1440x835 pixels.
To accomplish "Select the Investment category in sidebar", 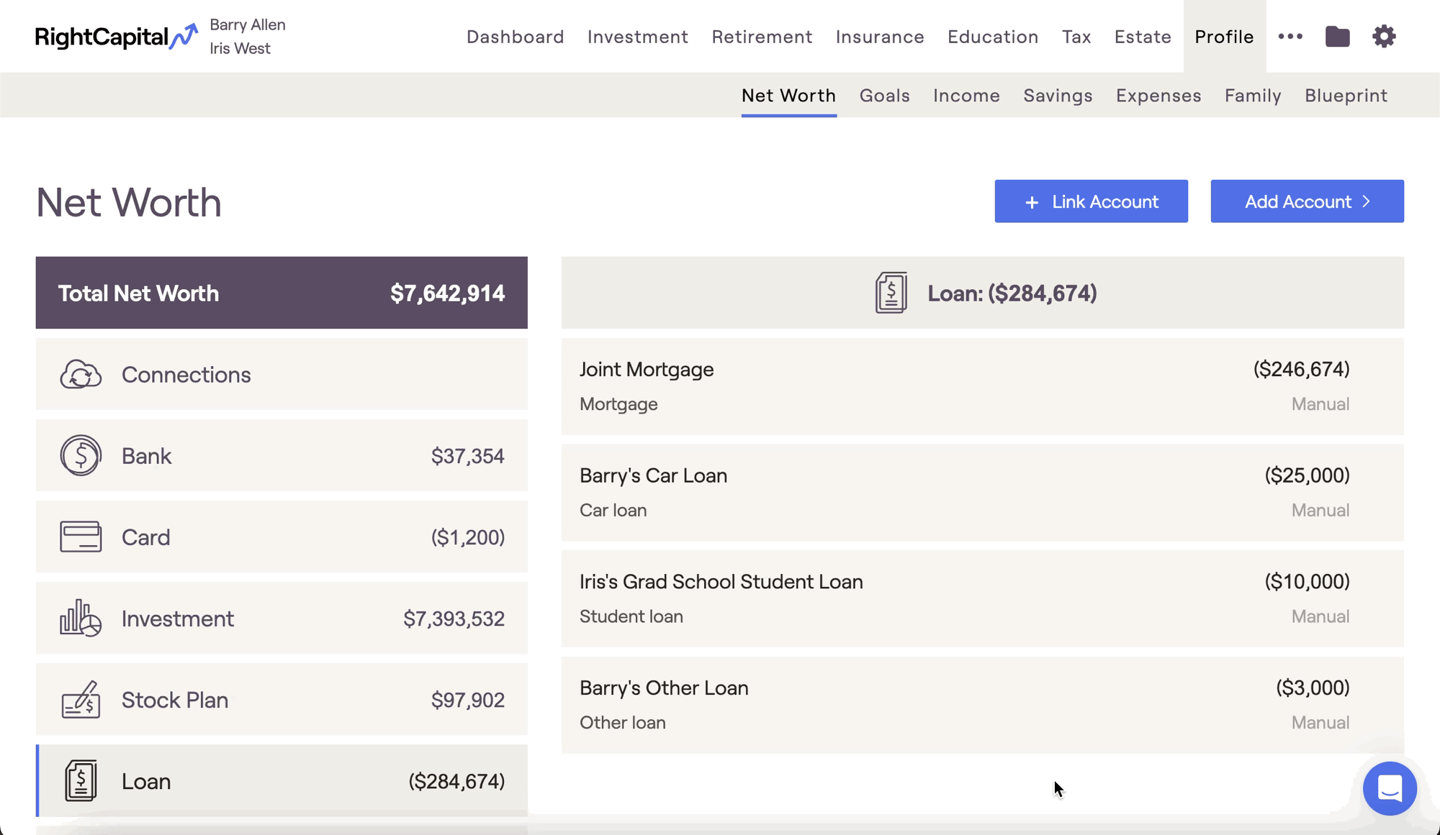I will pos(282,618).
